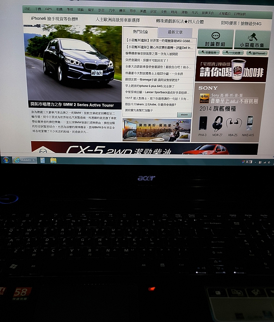Open the thread 假設今天lakers 沒有kobe
274x322 pixels.
pyautogui.click(x=151, y=104)
